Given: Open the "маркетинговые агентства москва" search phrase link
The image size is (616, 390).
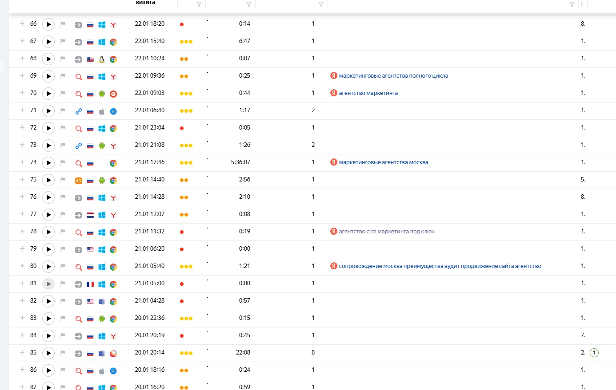Looking at the screenshot, I should coord(383,162).
